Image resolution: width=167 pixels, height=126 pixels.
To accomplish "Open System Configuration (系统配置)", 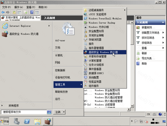I will click(x=105, y=77).
